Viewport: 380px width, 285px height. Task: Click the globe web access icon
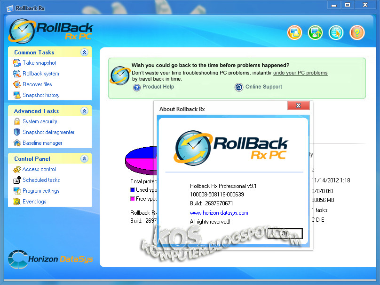pos(336,33)
